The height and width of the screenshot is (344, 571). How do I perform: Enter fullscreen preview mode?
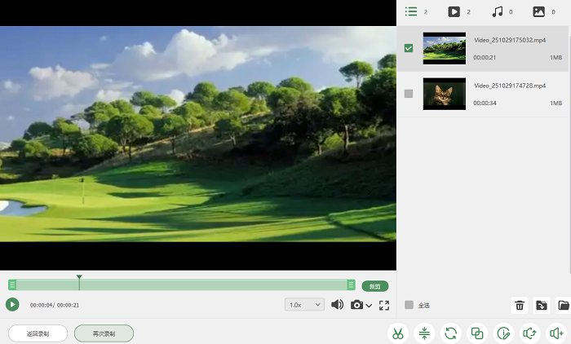(x=384, y=305)
